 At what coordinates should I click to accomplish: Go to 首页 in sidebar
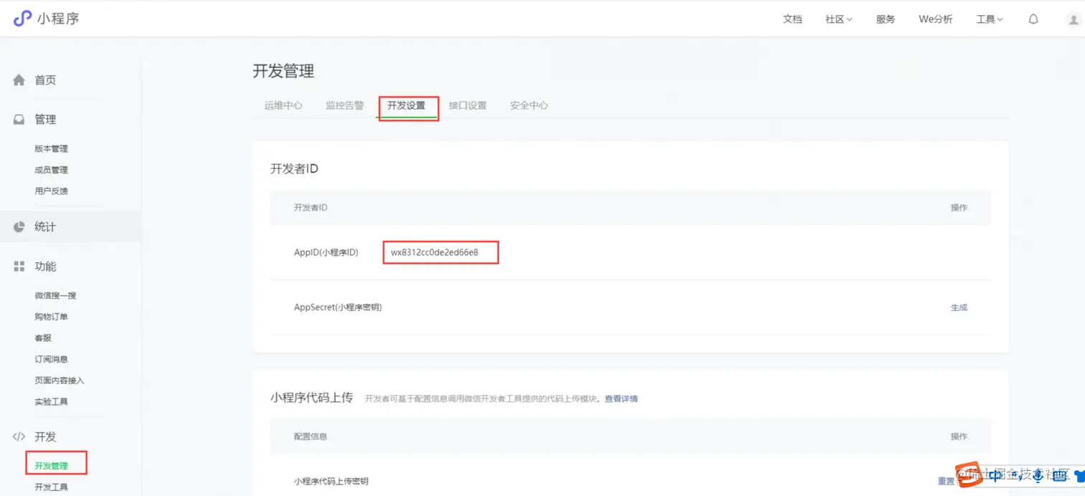[x=45, y=80]
